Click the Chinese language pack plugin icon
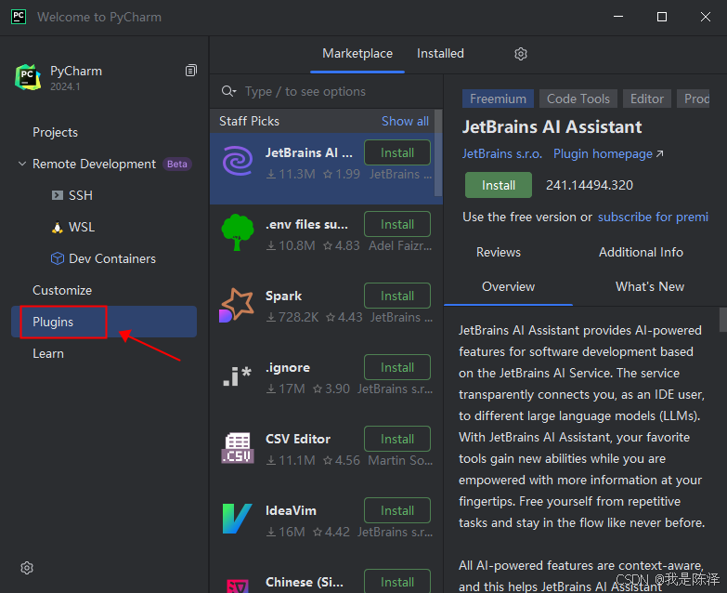Screen dimensions: 727x593 click(238, 586)
